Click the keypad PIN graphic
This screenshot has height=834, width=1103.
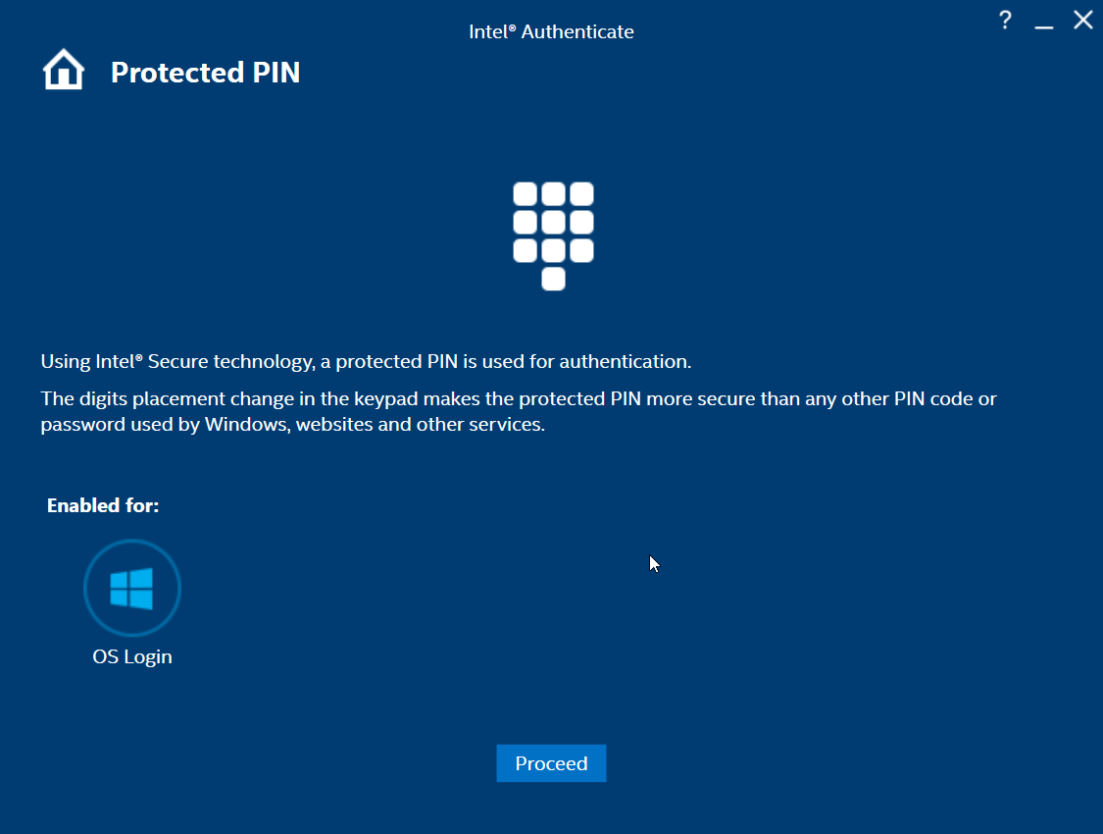[554, 236]
